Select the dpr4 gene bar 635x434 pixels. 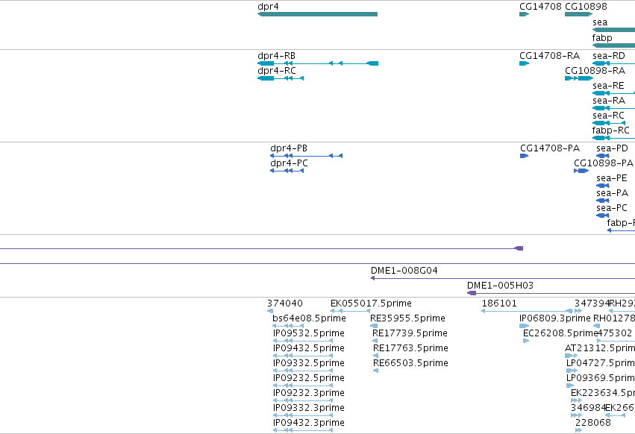point(318,14)
